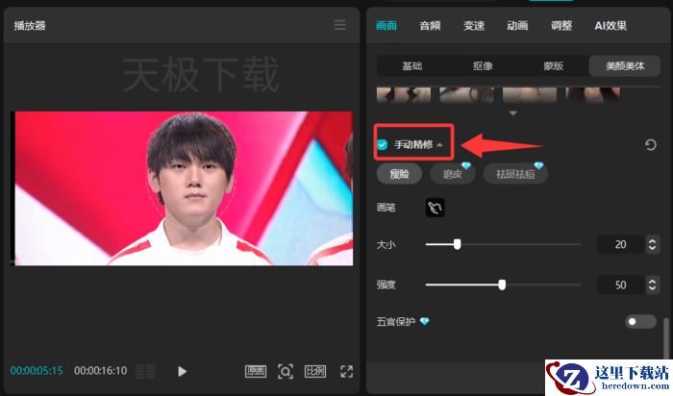This screenshot has width=673, height=396.
Task: Click the 原画 original quality icon
Action: click(256, 371)
